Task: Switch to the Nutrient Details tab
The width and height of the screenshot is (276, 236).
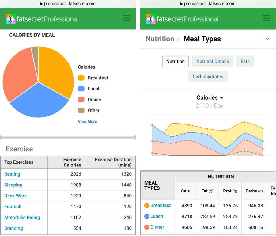Action: [212, 61]
